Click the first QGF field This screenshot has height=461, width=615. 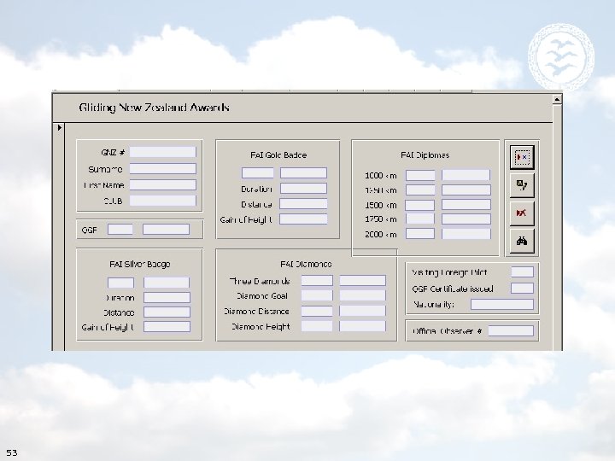[120, 230]
